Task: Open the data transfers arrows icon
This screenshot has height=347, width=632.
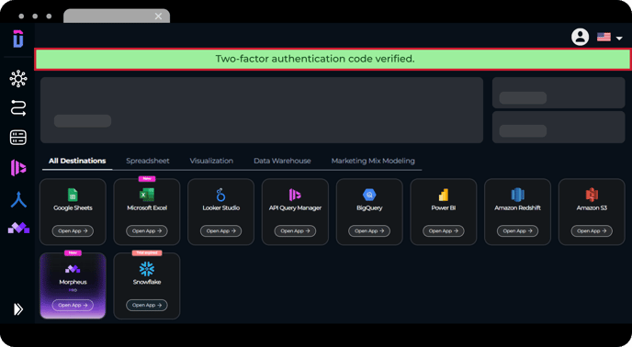Action: [18, 108]
